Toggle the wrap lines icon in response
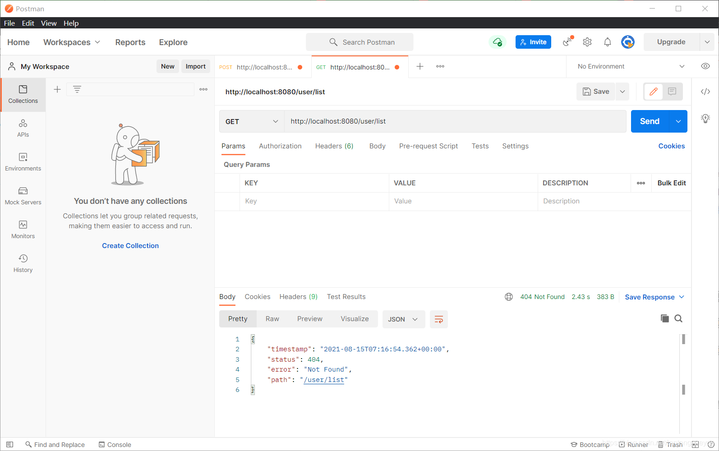The width and height of the screenshot is (719, 451). (x=438, y=319)
